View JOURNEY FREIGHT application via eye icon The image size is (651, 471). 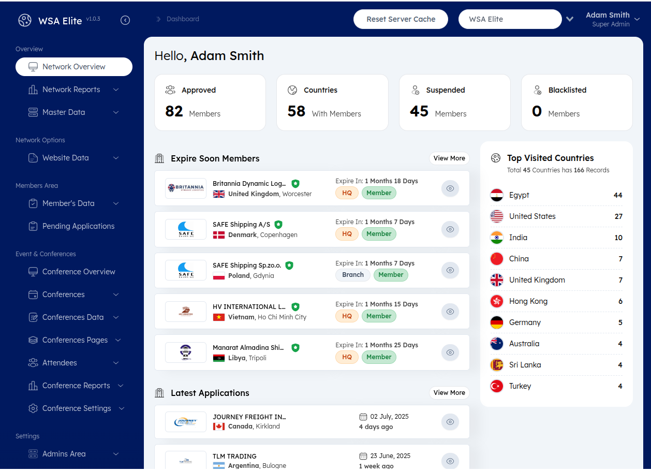tap(450, 422)
